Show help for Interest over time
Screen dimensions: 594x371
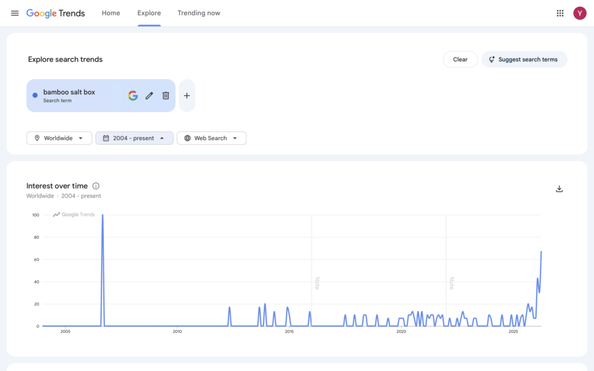click(x=96, y=186)
